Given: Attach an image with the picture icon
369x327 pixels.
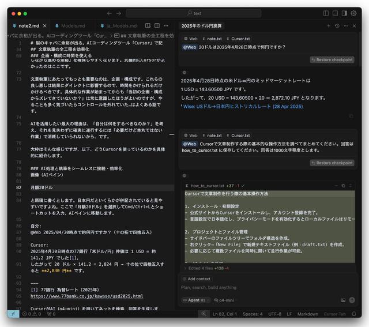Looking at the screenshot, I should [x=344, y=300].
